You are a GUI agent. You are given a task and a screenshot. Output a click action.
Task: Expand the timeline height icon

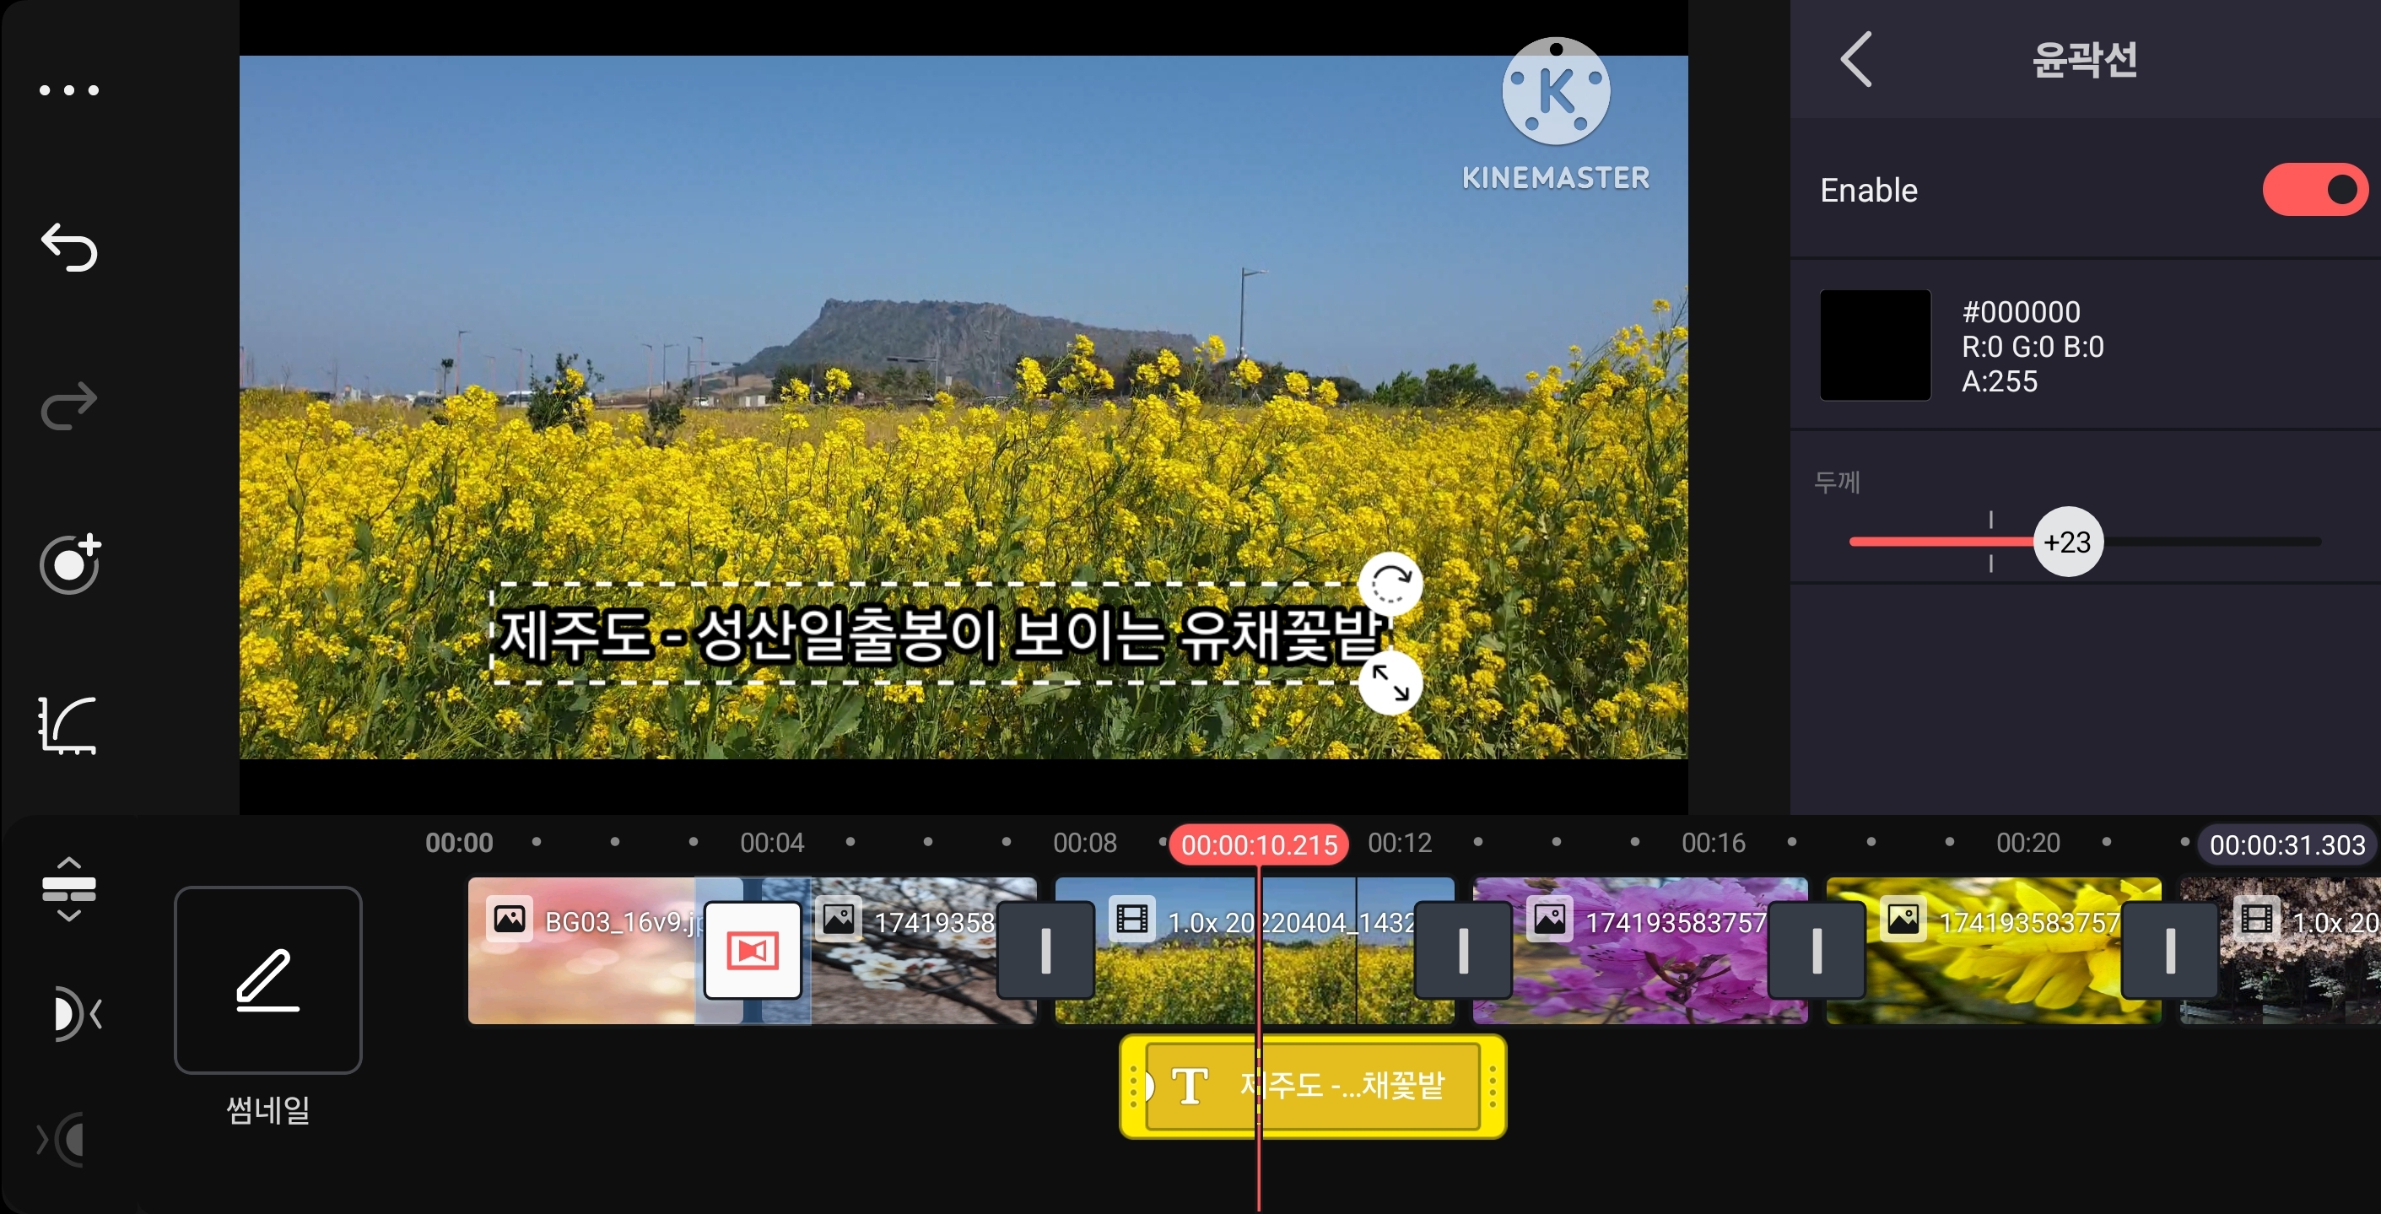(69, 889)
